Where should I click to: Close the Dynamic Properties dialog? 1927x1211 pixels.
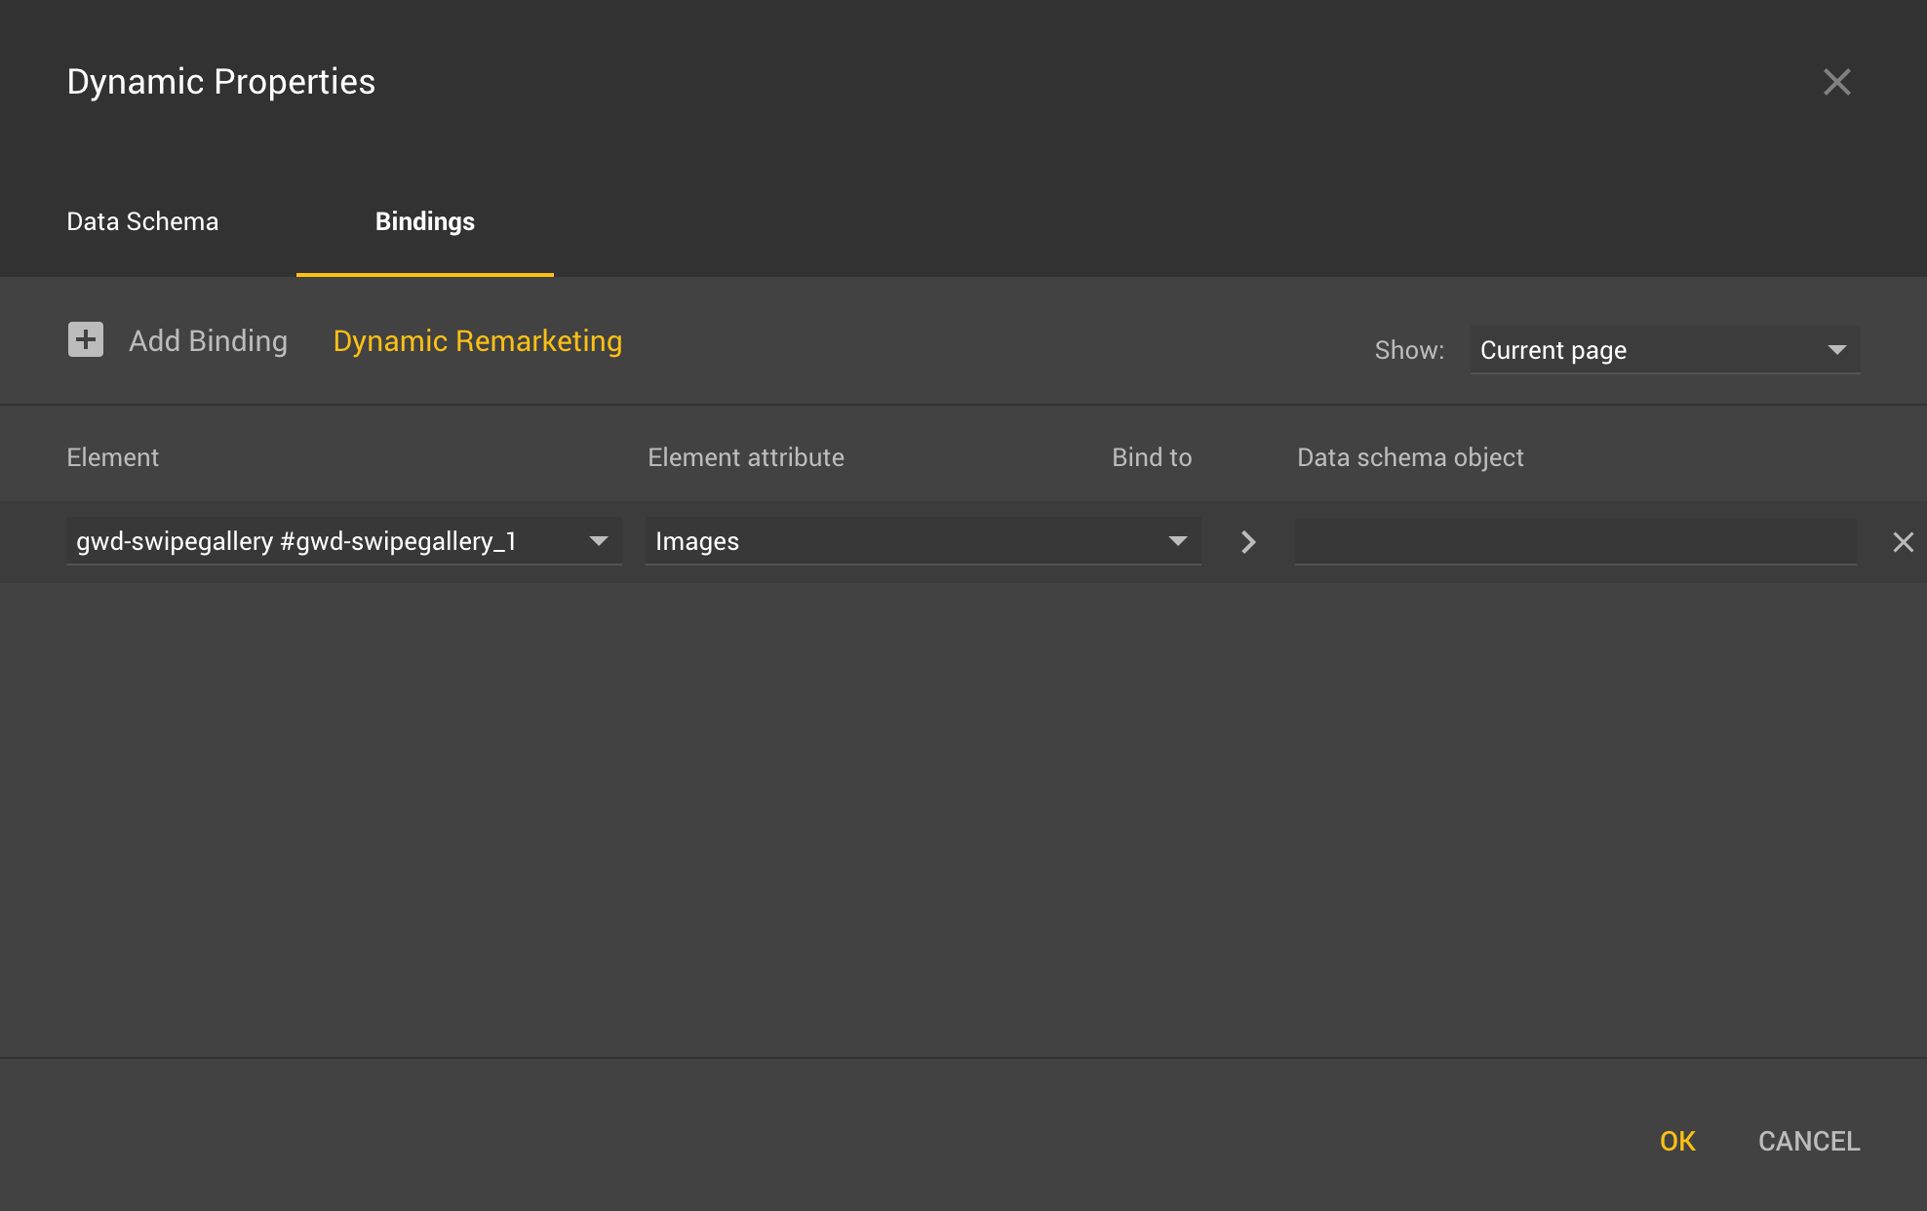point(1836,82)
